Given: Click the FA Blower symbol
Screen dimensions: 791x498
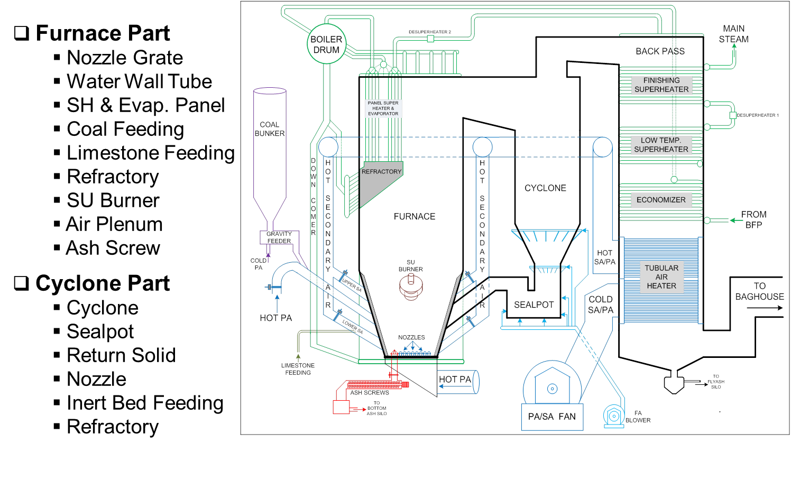Looking at the screenshot, I should pos(614,416).
